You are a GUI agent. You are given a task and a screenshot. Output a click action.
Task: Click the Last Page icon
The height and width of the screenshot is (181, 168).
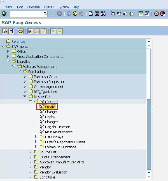click(131, 14)
